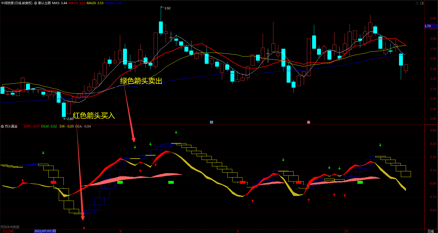Click the 用到未来数据 notice text

pos(10,227)
